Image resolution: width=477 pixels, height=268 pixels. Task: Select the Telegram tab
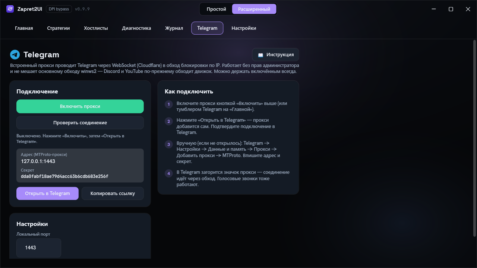(207, 28)
